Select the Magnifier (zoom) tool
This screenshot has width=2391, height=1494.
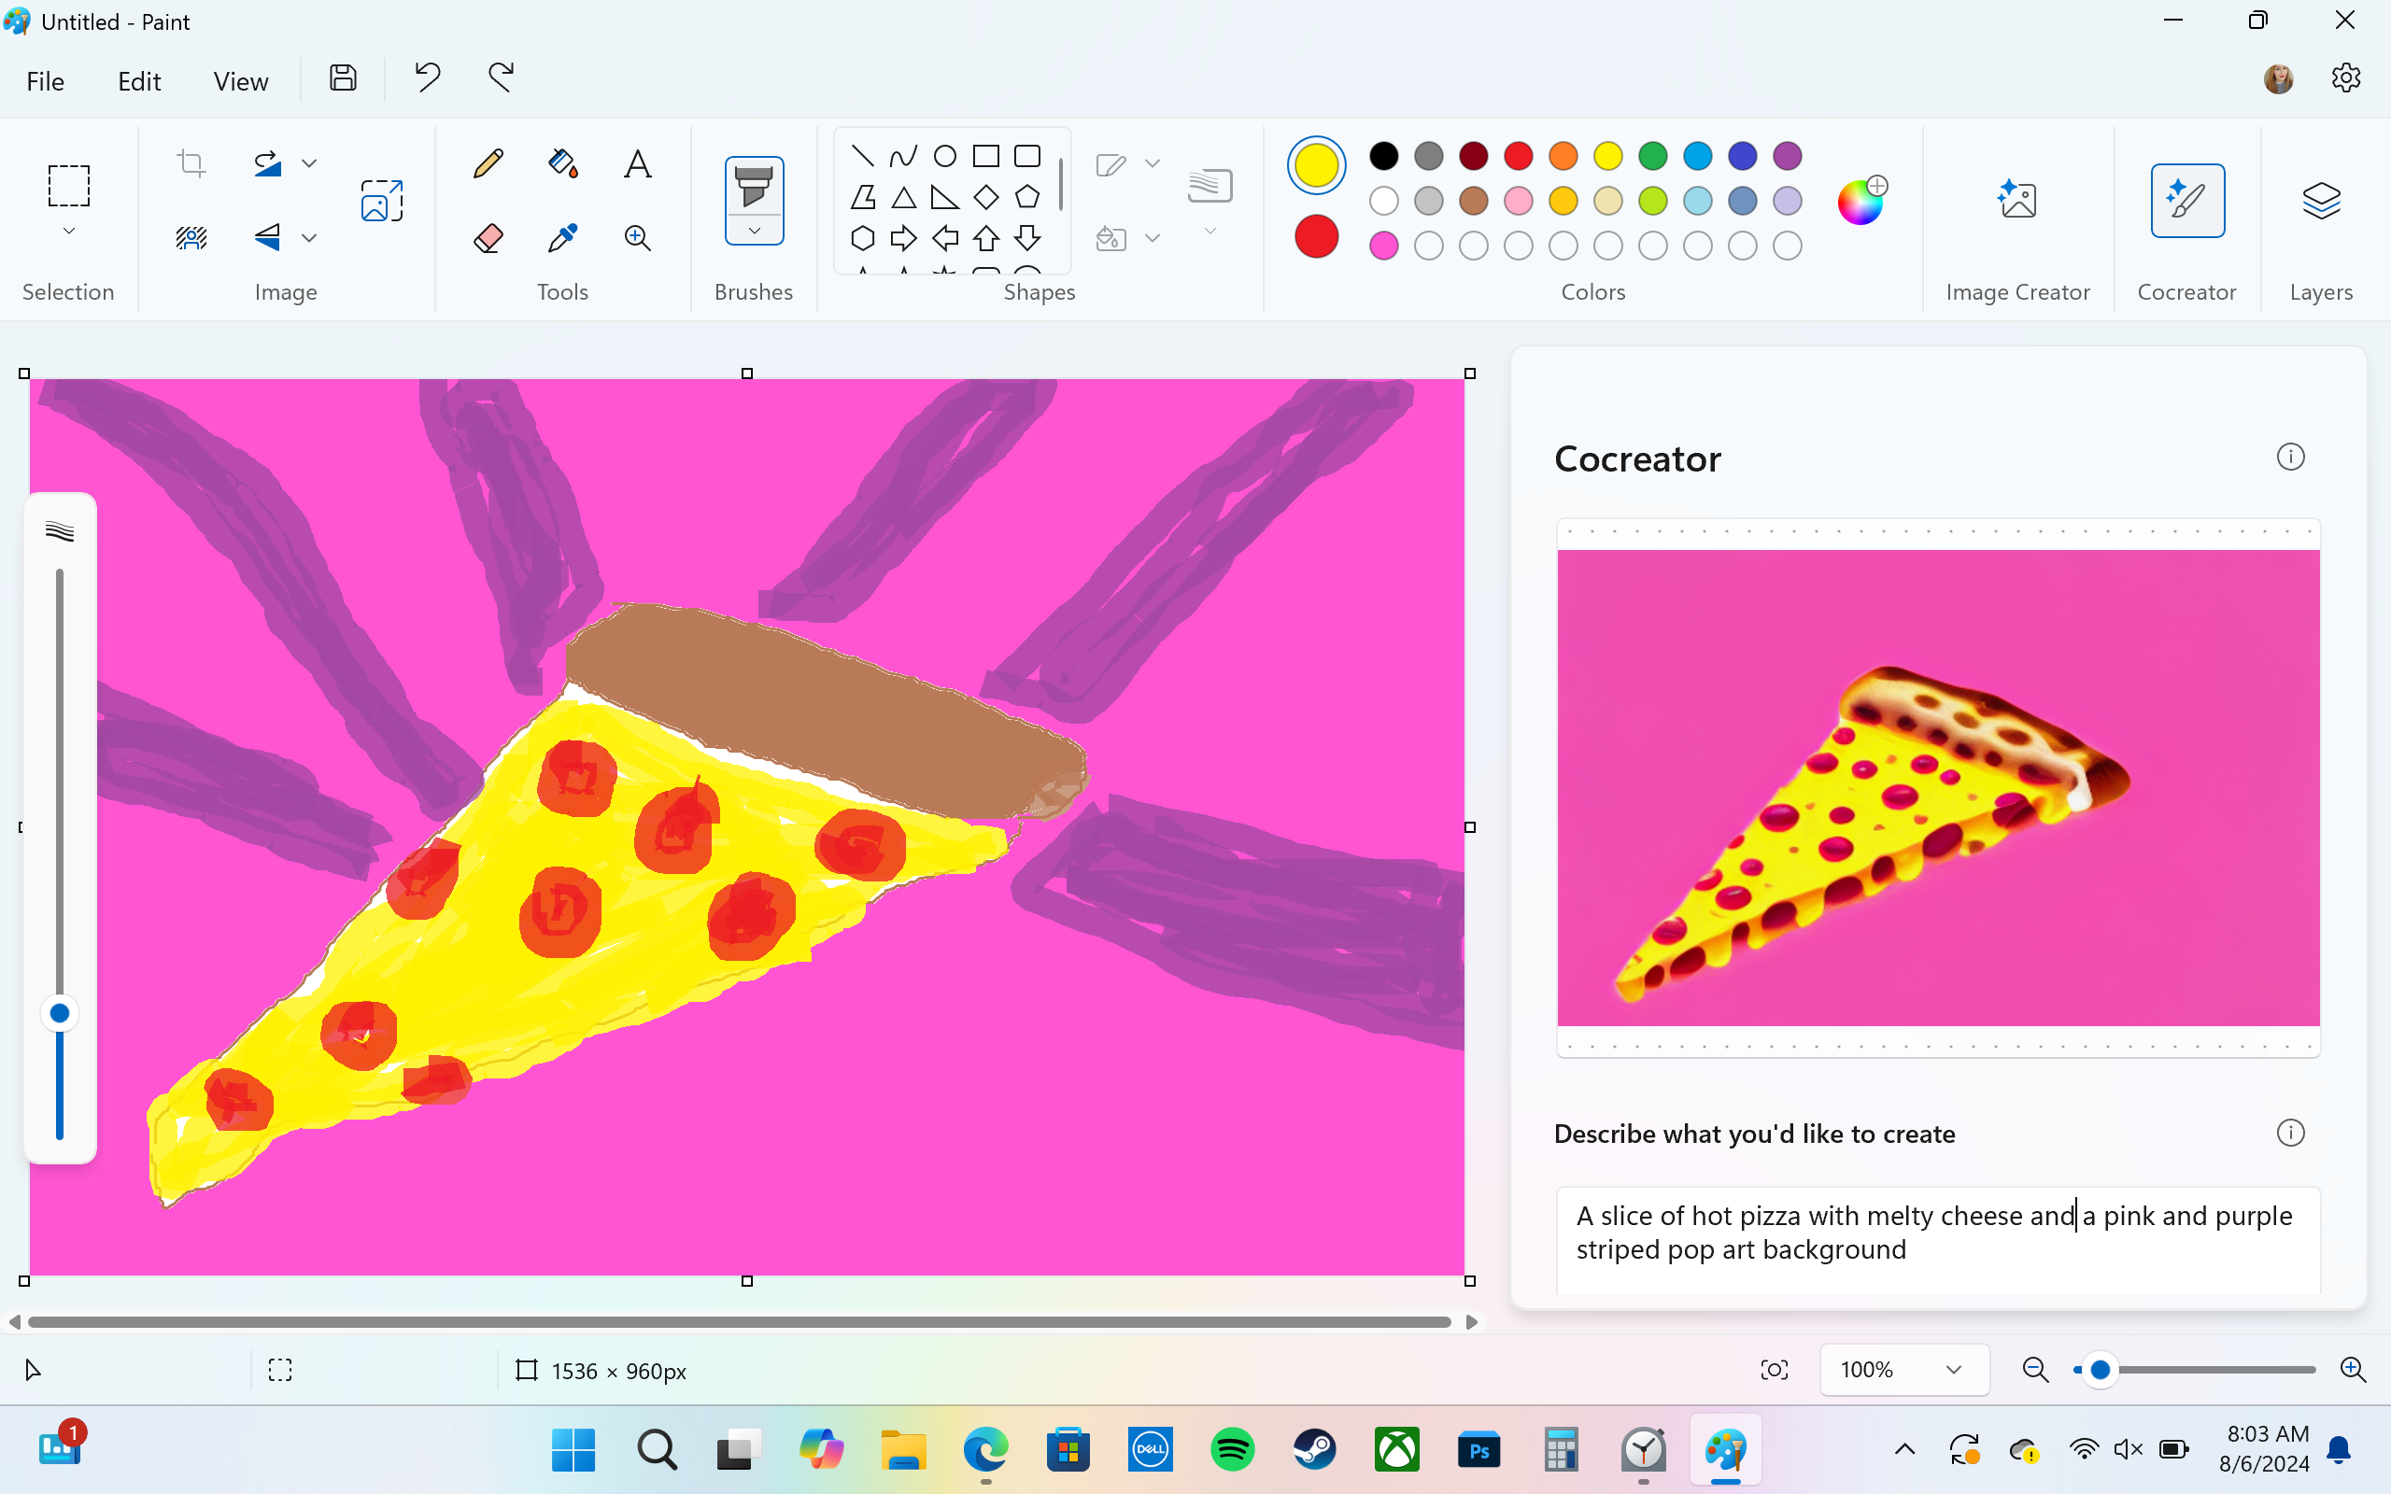tap(637, 237)
